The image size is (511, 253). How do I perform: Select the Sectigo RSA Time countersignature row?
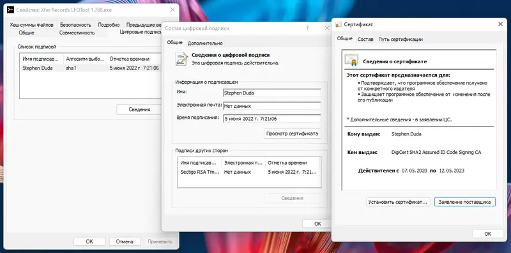coord(249,172)
